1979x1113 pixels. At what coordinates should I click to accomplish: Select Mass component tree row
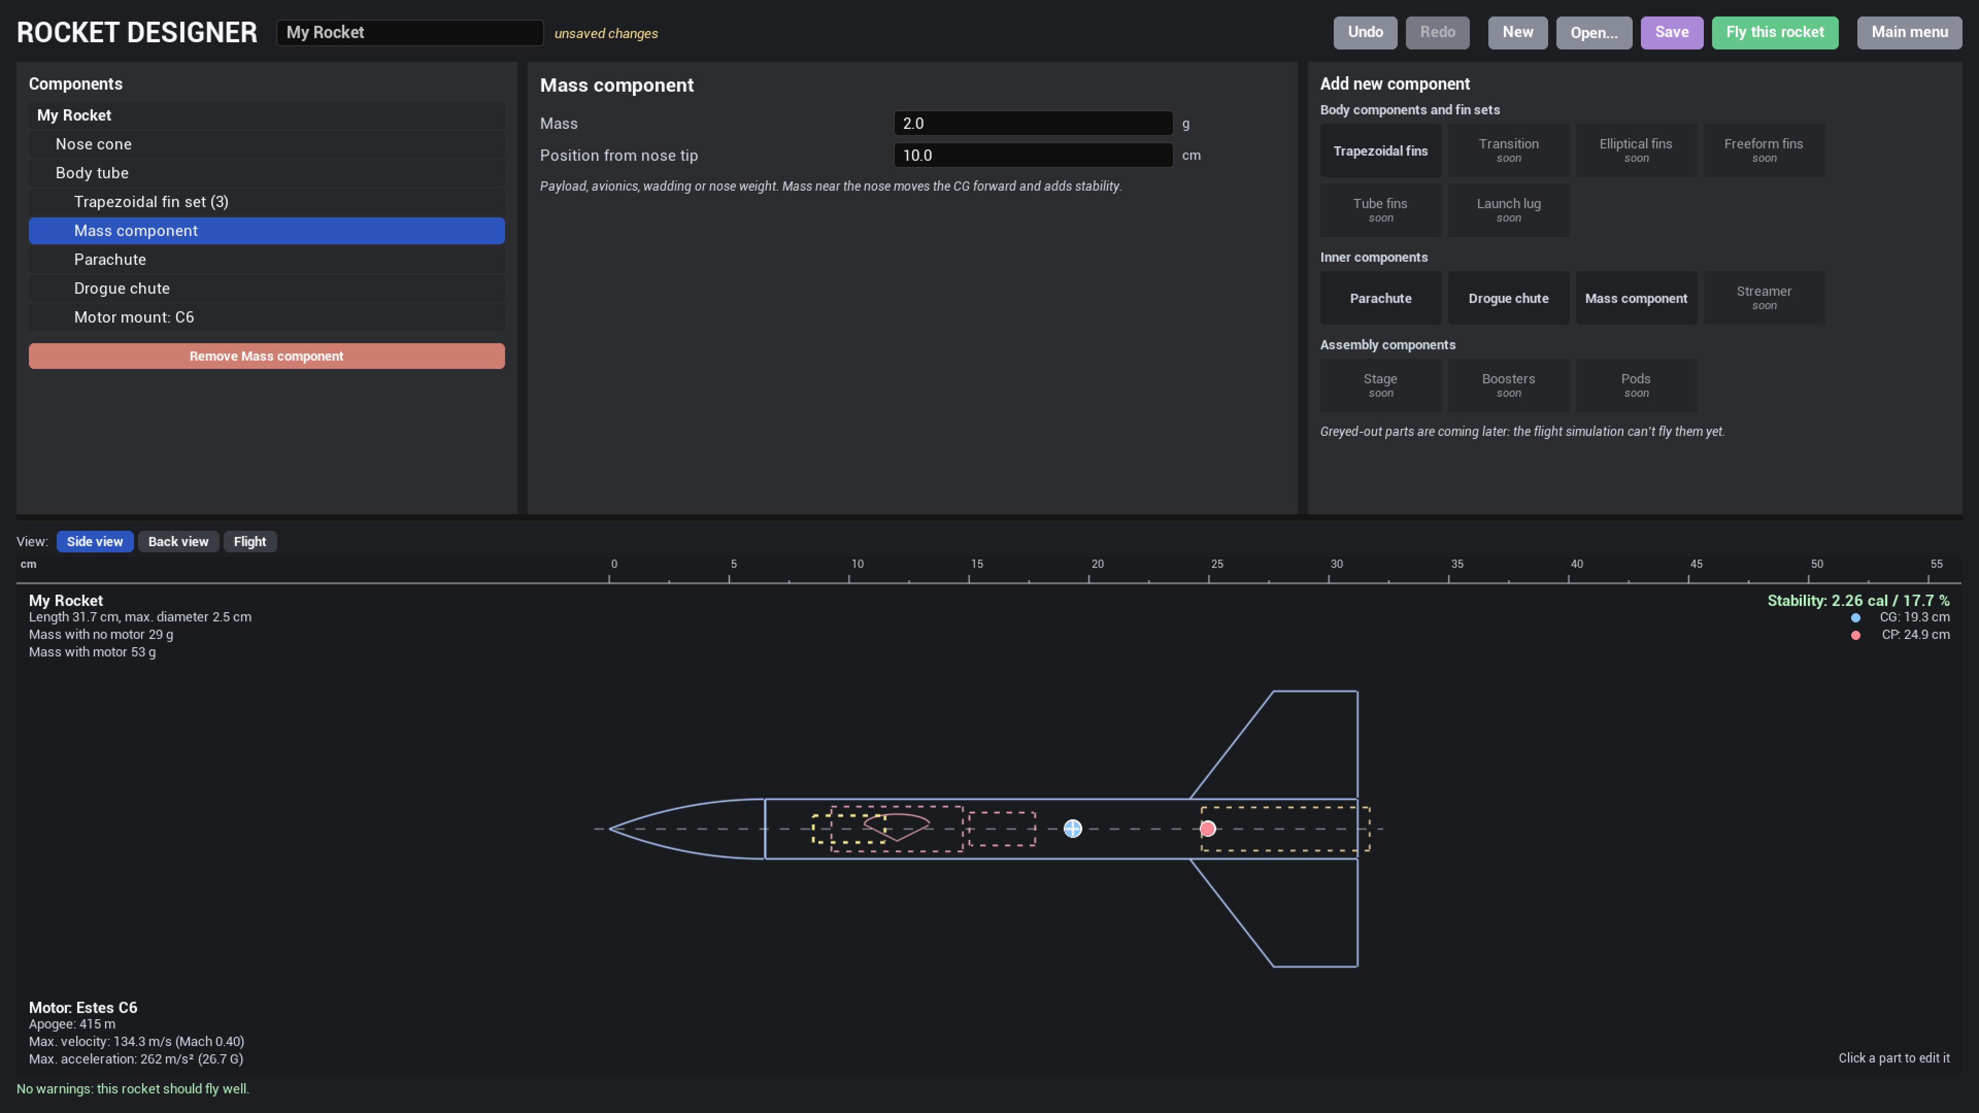[x=266, y=230]
